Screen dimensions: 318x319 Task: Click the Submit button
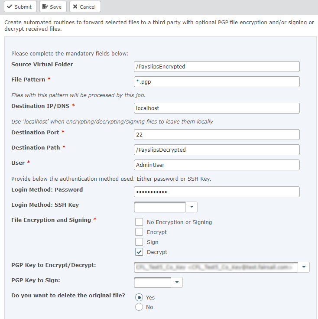[19, 7]
